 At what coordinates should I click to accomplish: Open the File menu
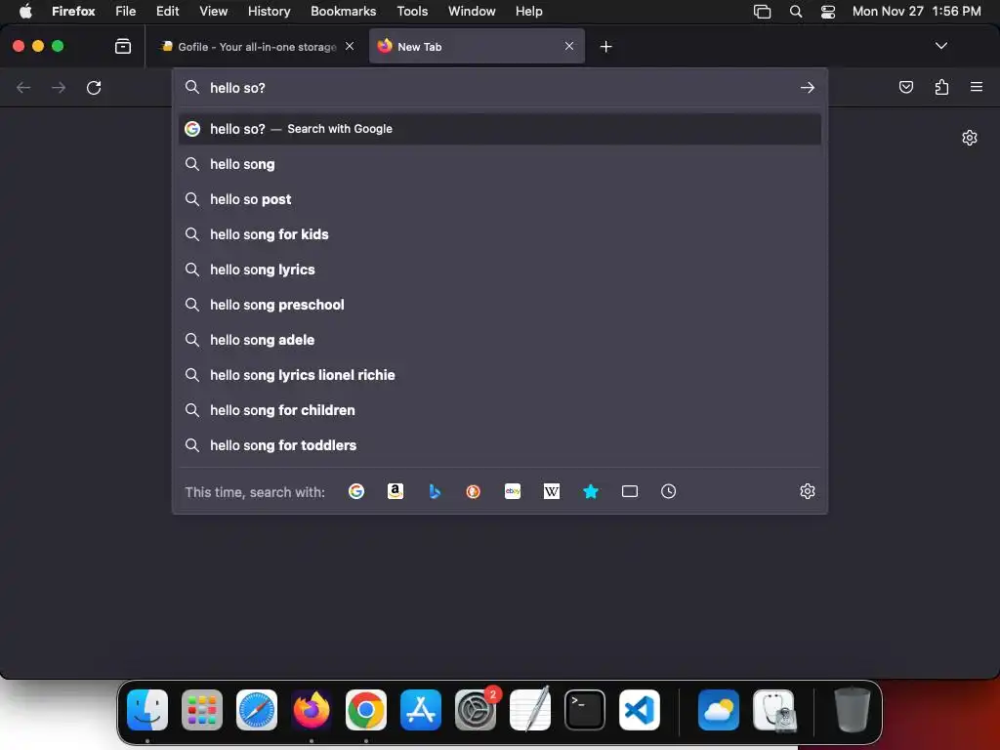[126, 11]
